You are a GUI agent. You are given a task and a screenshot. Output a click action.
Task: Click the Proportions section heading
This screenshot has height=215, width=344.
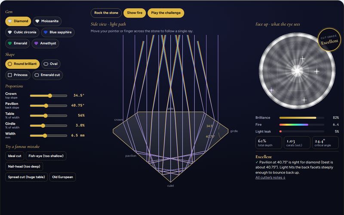[14, 86]
